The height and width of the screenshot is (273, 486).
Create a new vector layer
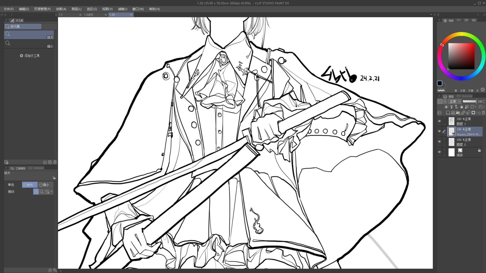(453, 113)
